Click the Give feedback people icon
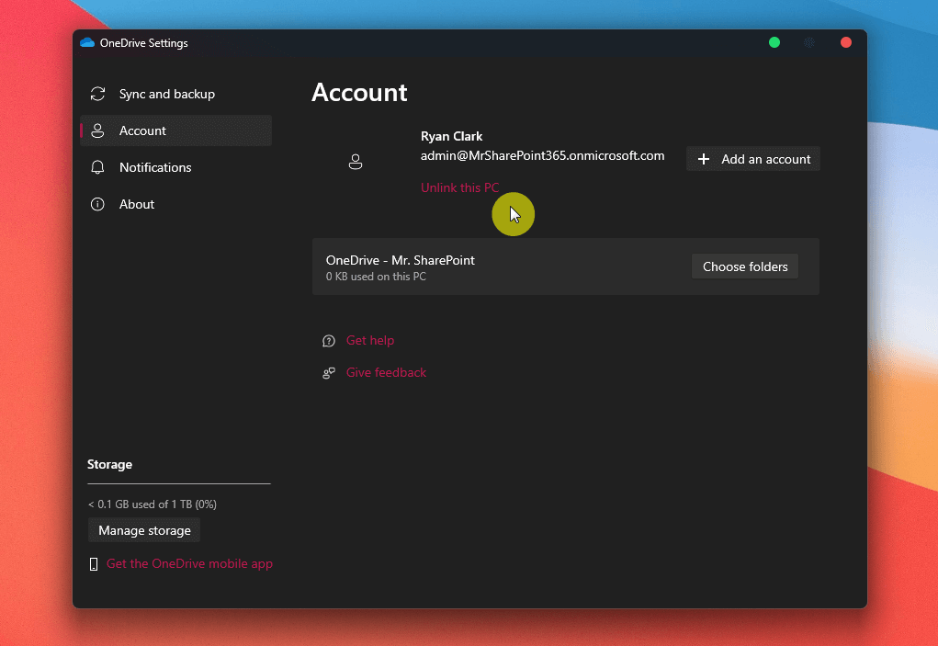 pyautogui.click(x=328, y=373)
